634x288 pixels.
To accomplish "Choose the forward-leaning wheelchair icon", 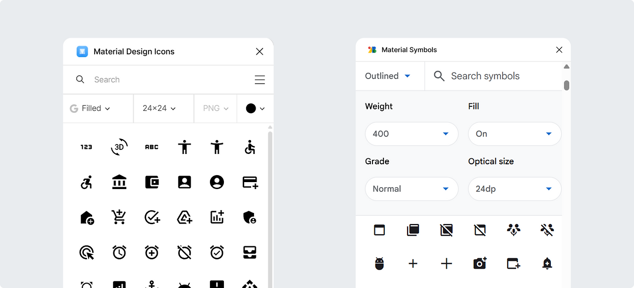I will point(87,182).
